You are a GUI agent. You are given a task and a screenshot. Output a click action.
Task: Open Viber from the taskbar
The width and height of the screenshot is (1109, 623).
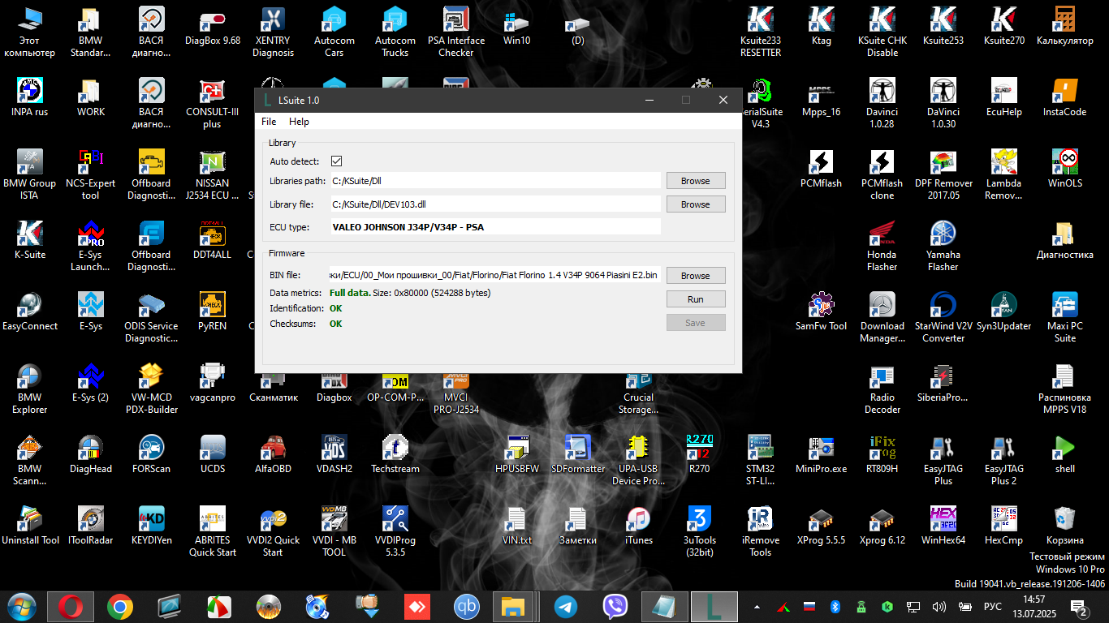615,607
